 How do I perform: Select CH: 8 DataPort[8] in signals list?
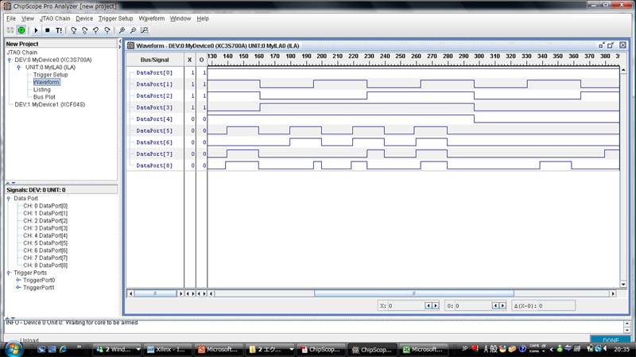click(45, 266)
